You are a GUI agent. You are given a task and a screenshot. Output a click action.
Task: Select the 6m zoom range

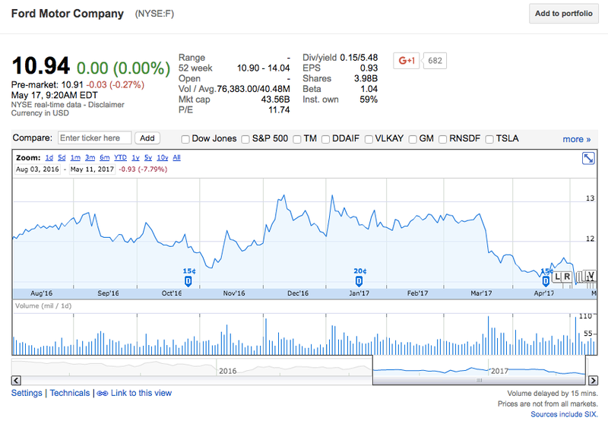click(105, 157)
